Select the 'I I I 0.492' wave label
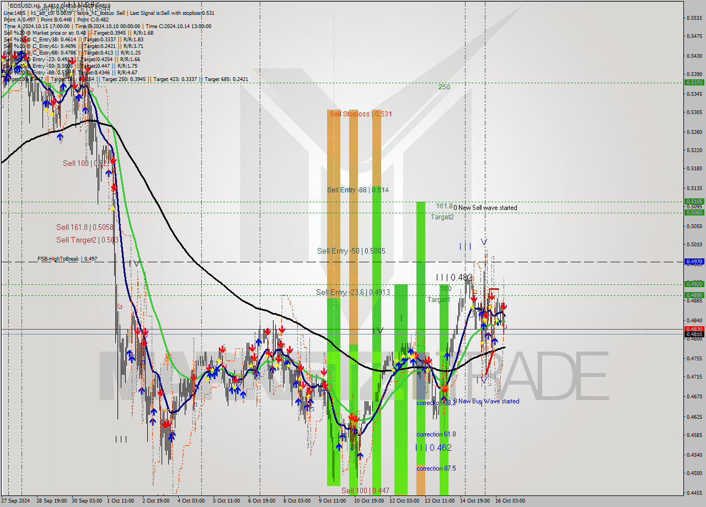Image resolution: width=706 pixels, height=507 pixels. (454, 277)
